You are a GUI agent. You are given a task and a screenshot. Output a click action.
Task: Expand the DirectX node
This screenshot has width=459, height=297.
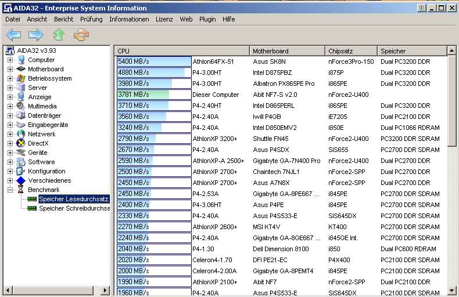[x=10, y=143]
